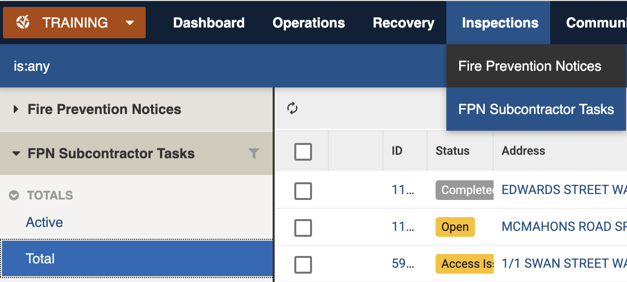Choose Fire Prevention Notices from Inspections menu

[530, 66]
